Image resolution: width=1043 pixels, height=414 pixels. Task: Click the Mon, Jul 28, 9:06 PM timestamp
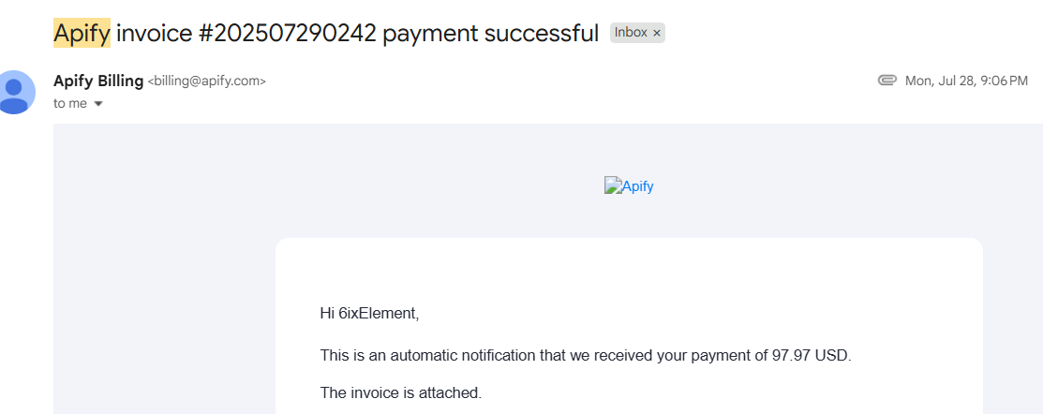coord(966,81)
